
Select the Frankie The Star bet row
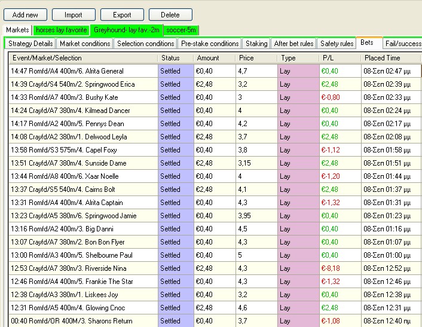pos(215,282)
